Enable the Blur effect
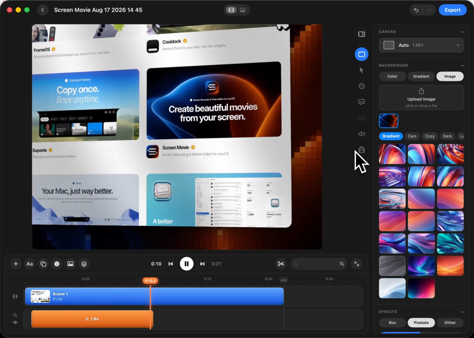Viewport: 474px width, 338px height. 392,323
